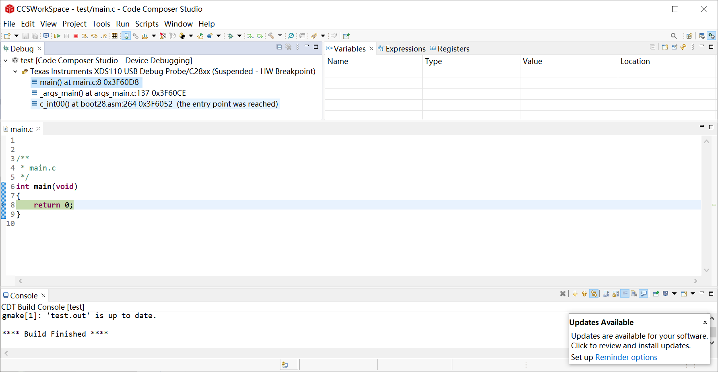Open the Reminder options link
The height and width of the screenshot is (372, 718).
[626, 357]
